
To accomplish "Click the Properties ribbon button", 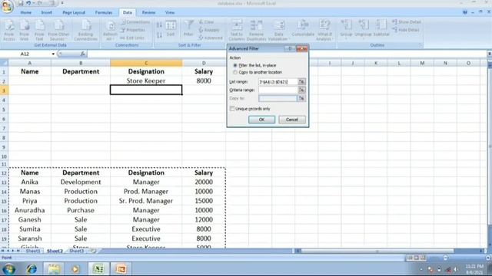I will click(x=133, y=30).
